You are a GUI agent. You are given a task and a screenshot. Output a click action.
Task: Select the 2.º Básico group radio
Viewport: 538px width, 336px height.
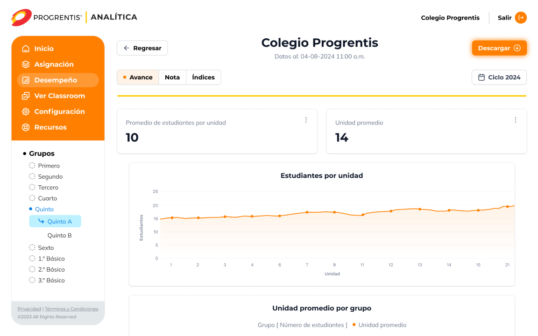click(x=32, y=269)
